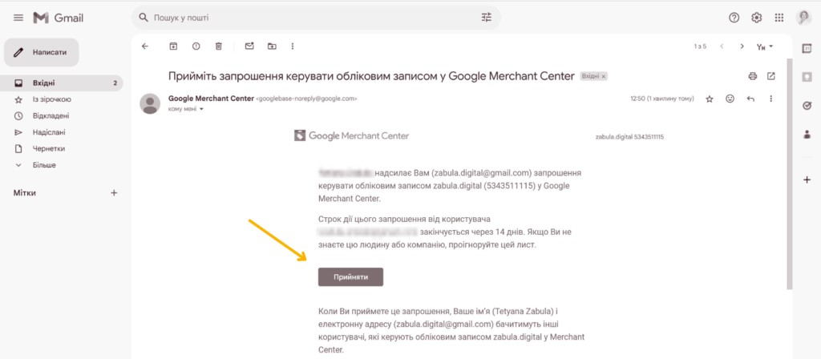The image size is (821, 359).
Task: Reply to the message
Action: 750,99
